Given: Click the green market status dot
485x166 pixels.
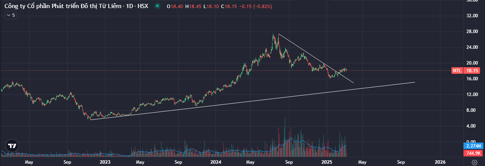Looking at the screenshot, I should tap(157, 7).
